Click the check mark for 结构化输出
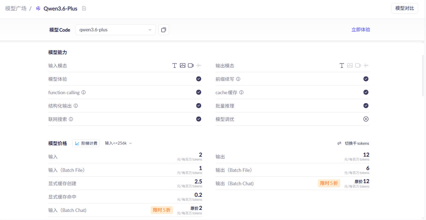This screenshot has height=220, width=426. click(x=199, y=105)
